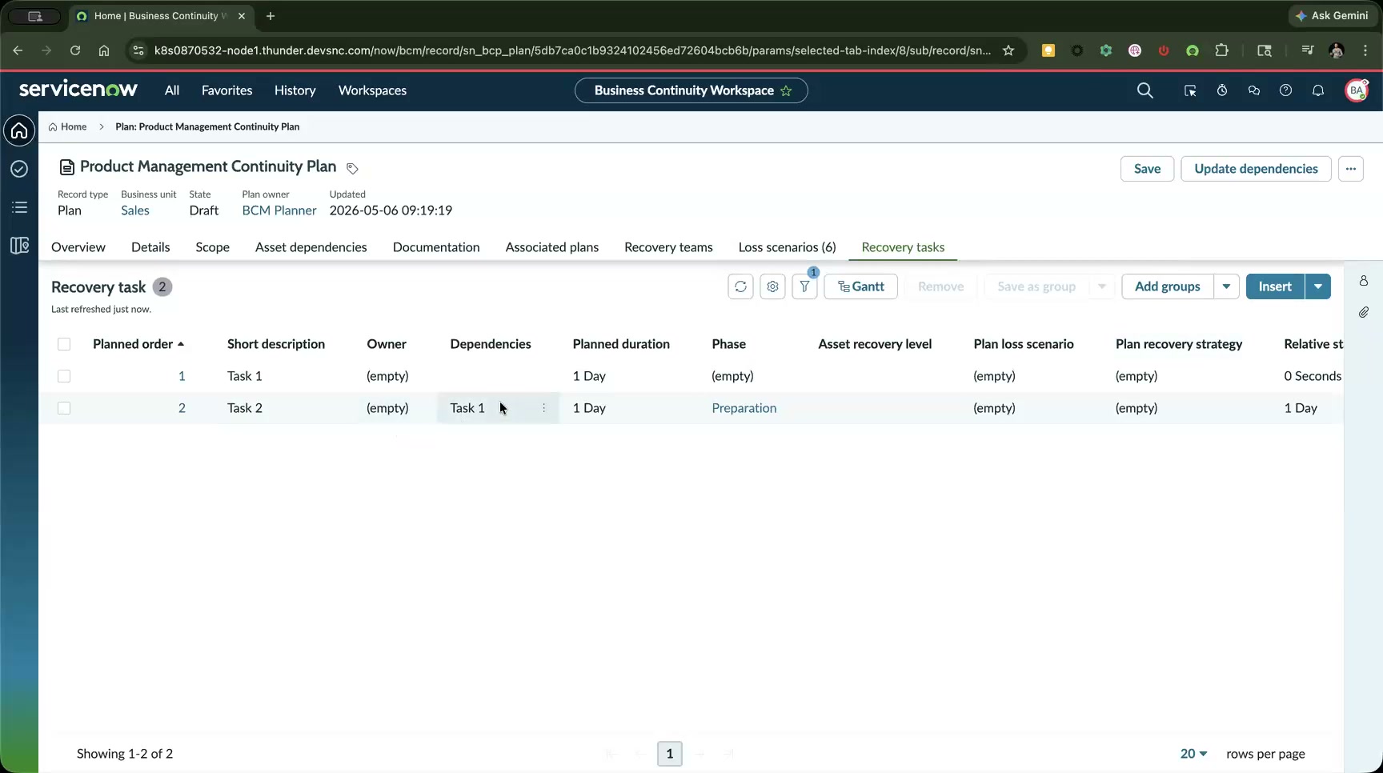
Task: Open the user icon in right sidebar
Action: (x=1364, y=281)
